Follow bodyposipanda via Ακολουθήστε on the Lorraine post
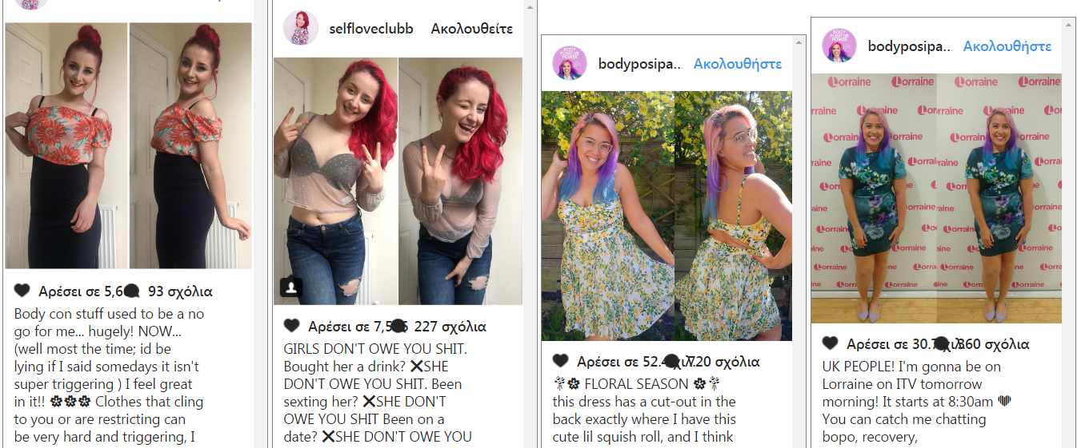This screenshot has height=448, width=1077. [x=1007, y=46]
